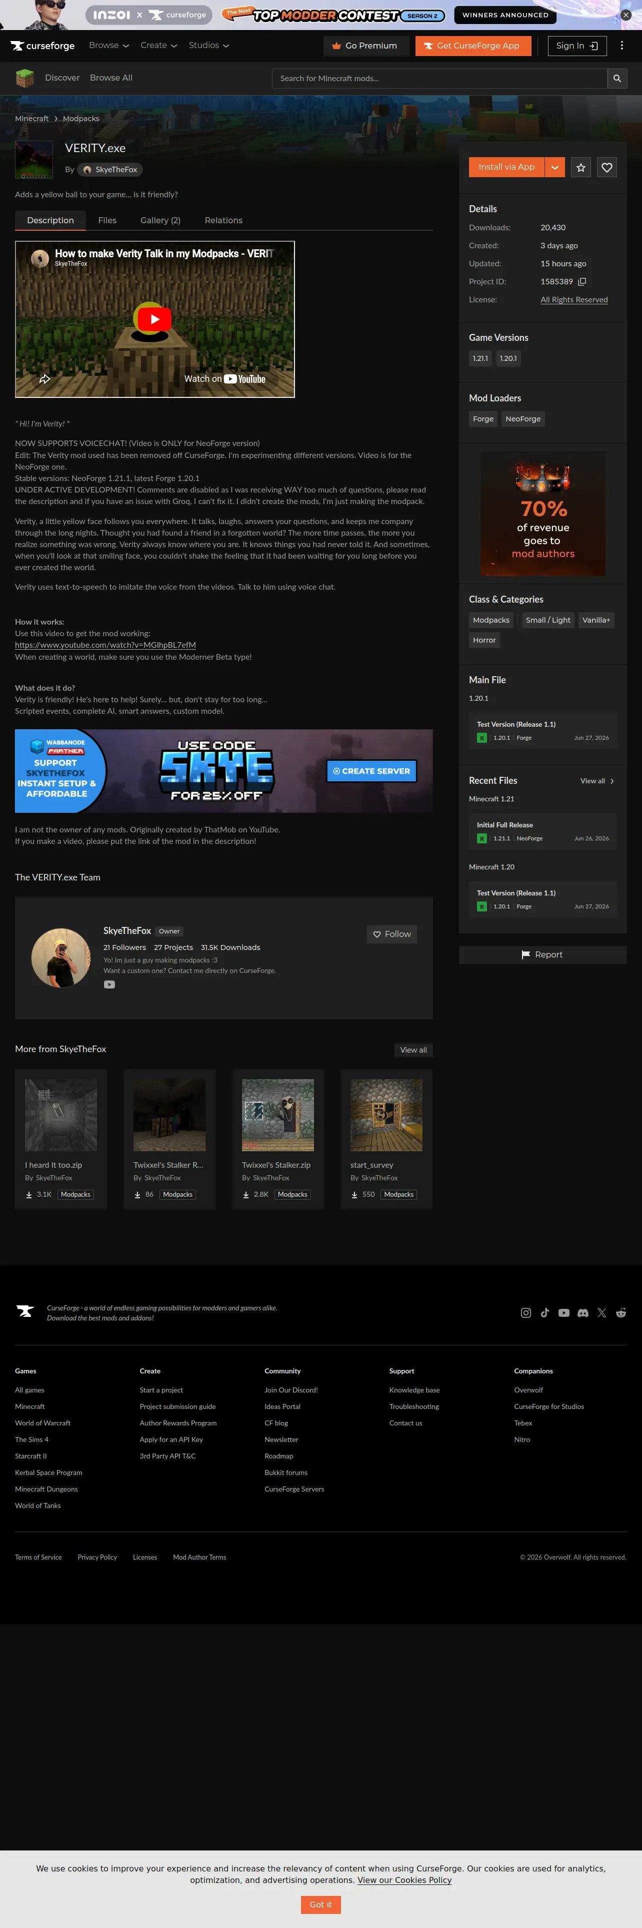Open Knowledge base support link
This screenshot has height=1928, width=642.
point(414,1390)
